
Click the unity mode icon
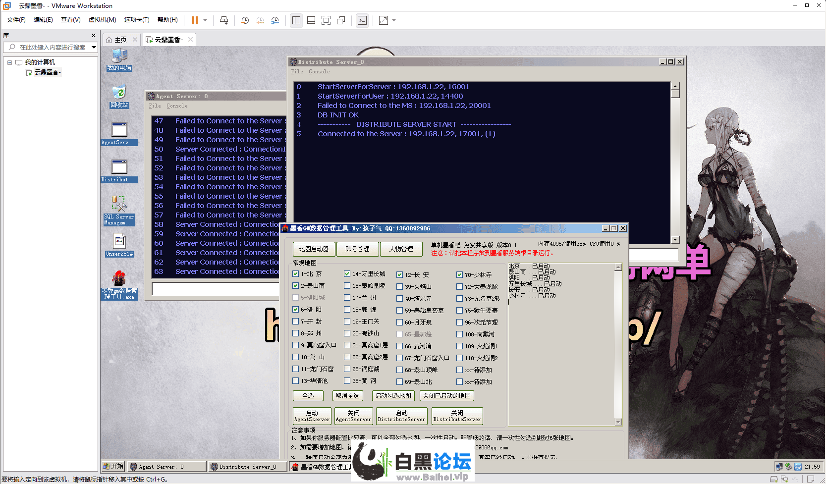[341, 20]
